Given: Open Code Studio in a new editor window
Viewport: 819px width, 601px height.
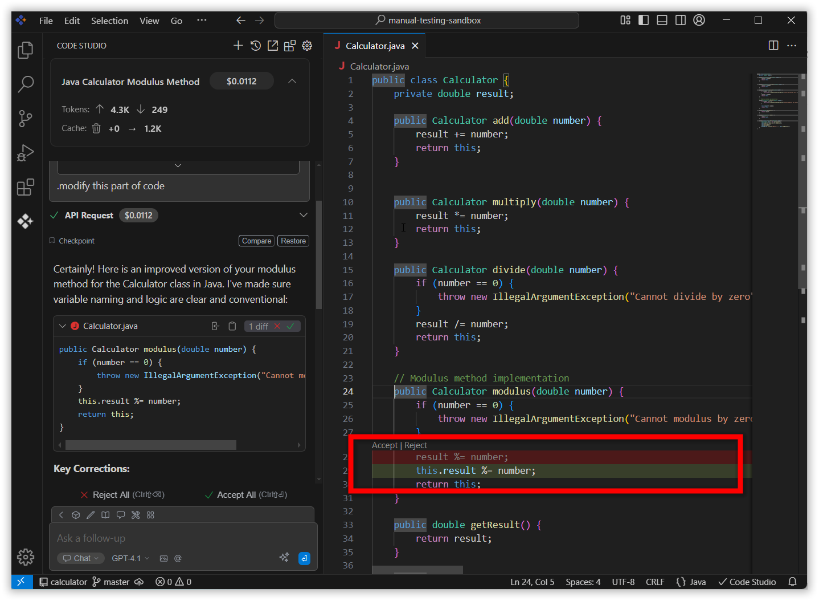Looking at the screenshot, I should tap(273, 46).
